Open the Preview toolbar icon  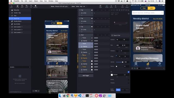pos(107,6)
